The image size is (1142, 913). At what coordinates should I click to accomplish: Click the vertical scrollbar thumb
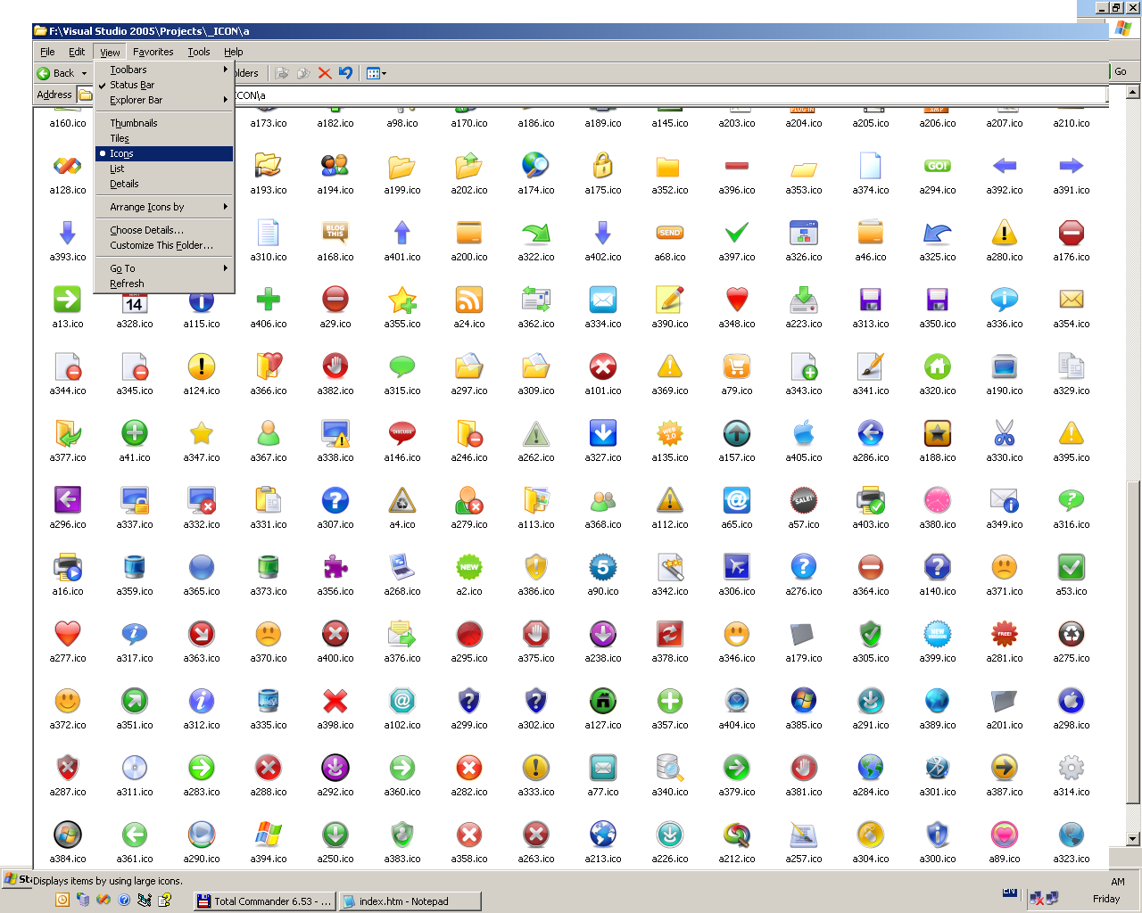(1133, 642)
